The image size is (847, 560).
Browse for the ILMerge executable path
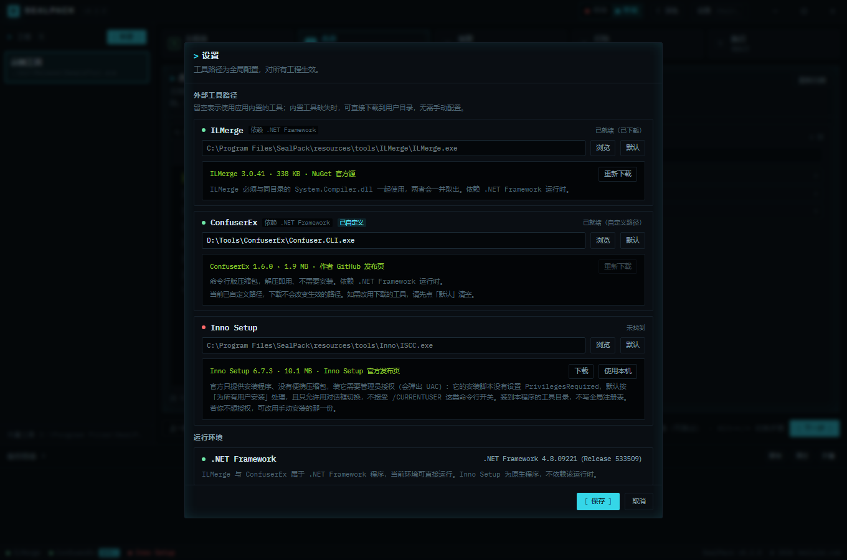[603, 148]
